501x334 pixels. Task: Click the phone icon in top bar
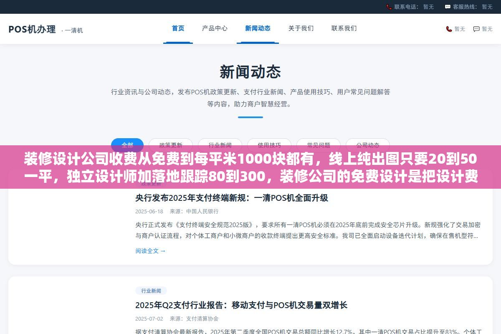point(389,7)
